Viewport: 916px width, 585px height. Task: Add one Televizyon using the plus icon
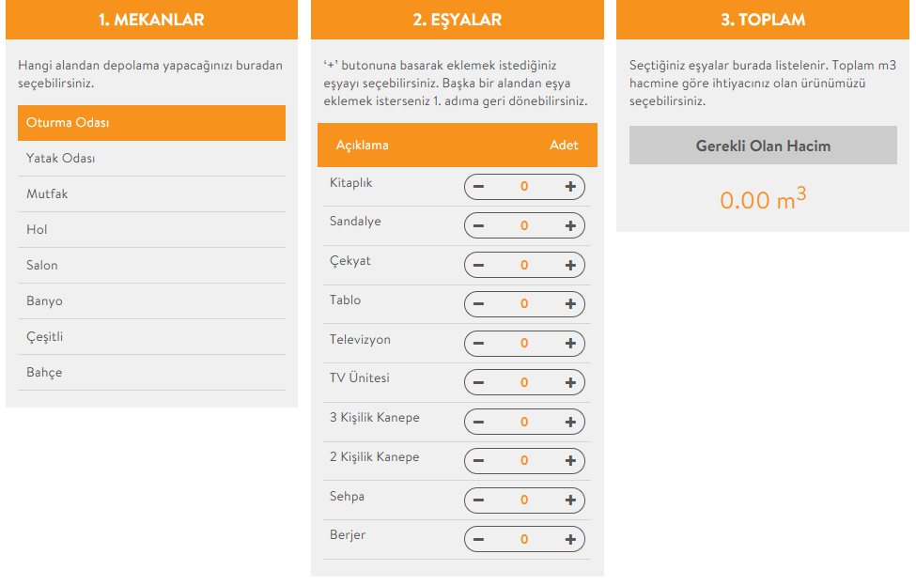pos(570,344)
